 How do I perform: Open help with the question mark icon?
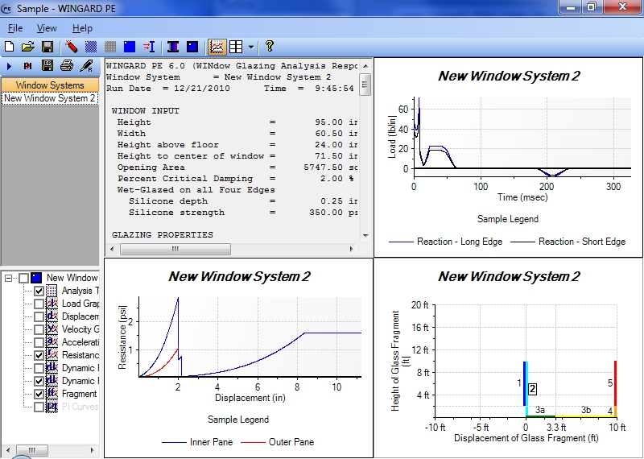(x=270, y=47)
